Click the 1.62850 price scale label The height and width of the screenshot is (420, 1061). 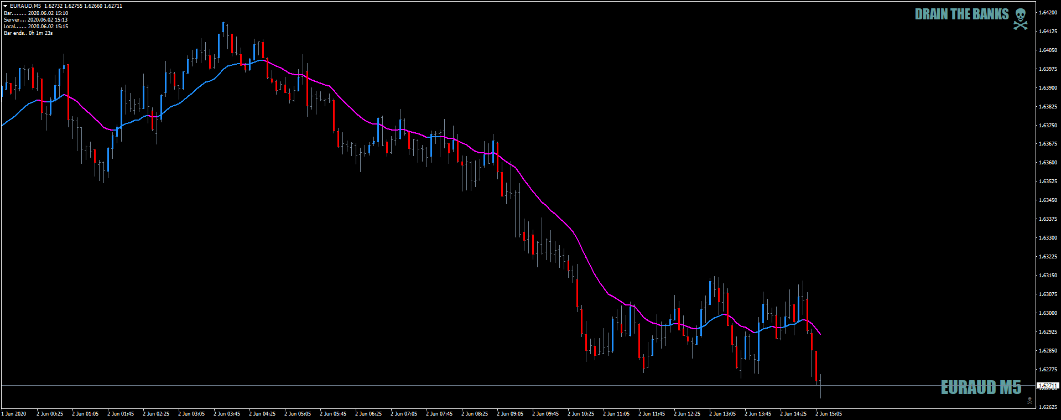pyautogui.click(x=1048, y=350)
